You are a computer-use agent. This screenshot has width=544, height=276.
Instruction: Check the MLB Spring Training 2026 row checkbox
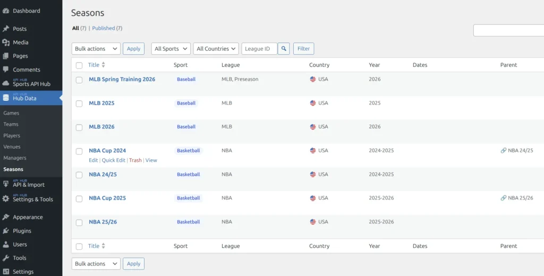coord(79,80)
